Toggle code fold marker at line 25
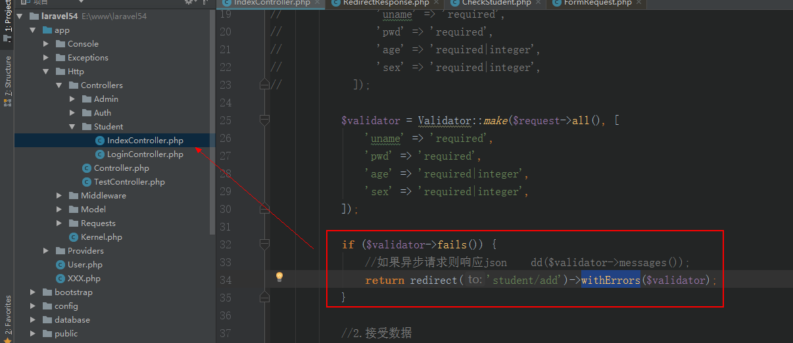This screenshot has width=793, height=343. pyautogui.click(x=264, y=120)
